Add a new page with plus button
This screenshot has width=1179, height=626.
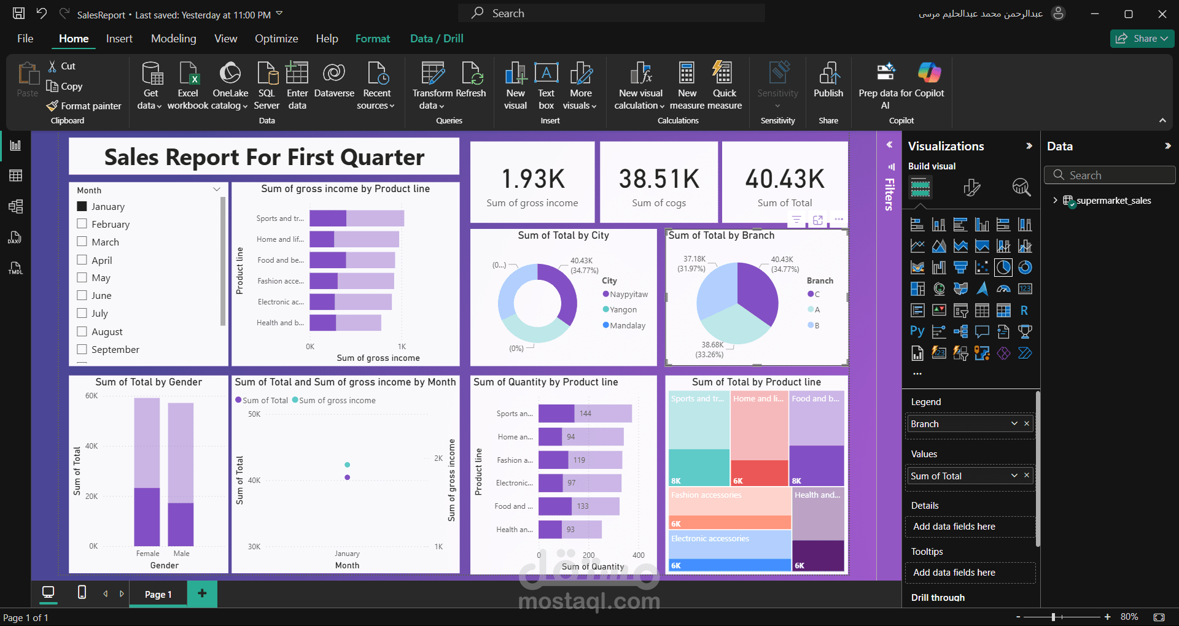point(202,593)
